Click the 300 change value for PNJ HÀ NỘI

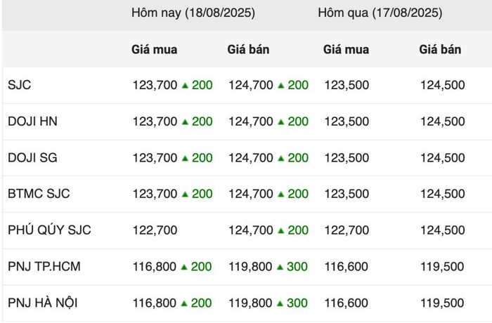point(297,303)
